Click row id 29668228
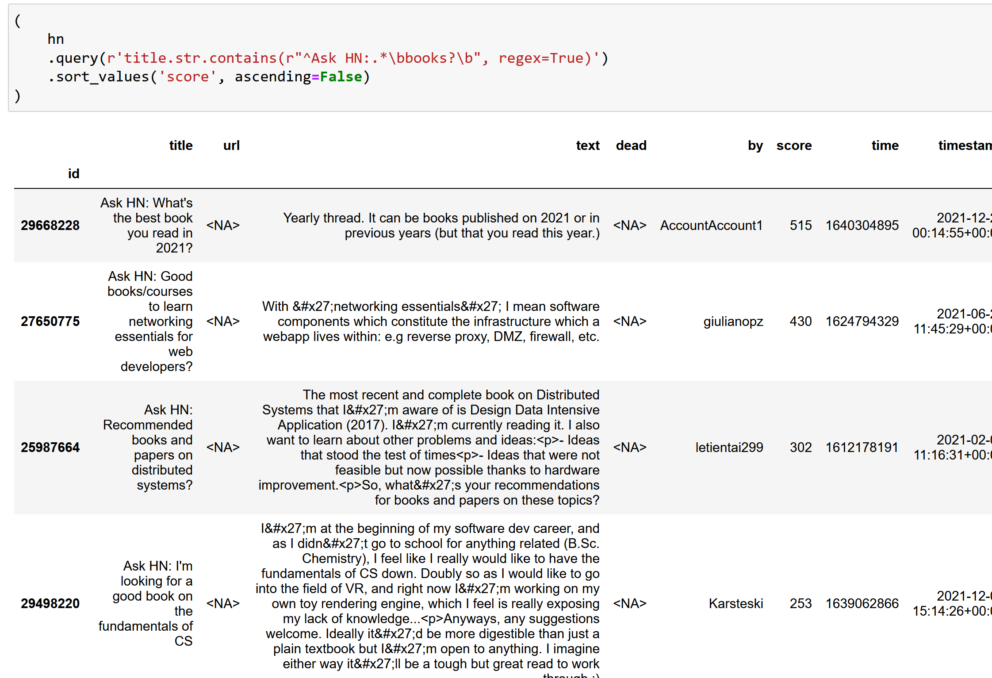The height and width of the screenshot is (678, 992). tap(50, 226)
